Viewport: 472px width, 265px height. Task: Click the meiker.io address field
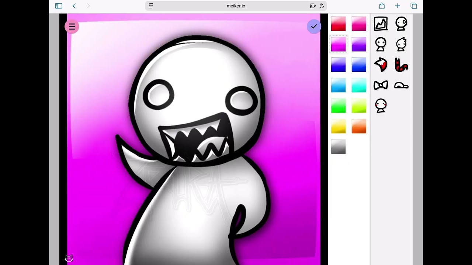click(236, 6)
